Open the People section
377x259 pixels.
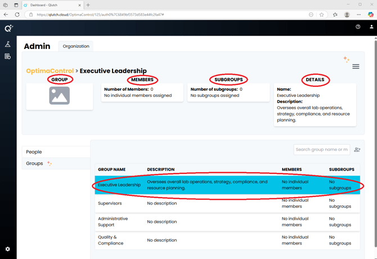56,152
